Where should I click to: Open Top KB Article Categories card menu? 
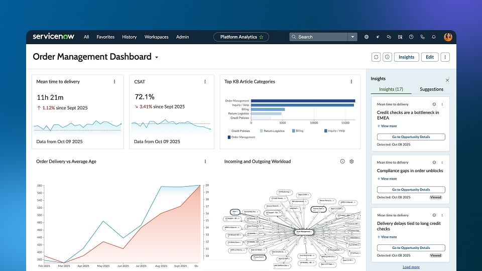(x=351, y=82)
